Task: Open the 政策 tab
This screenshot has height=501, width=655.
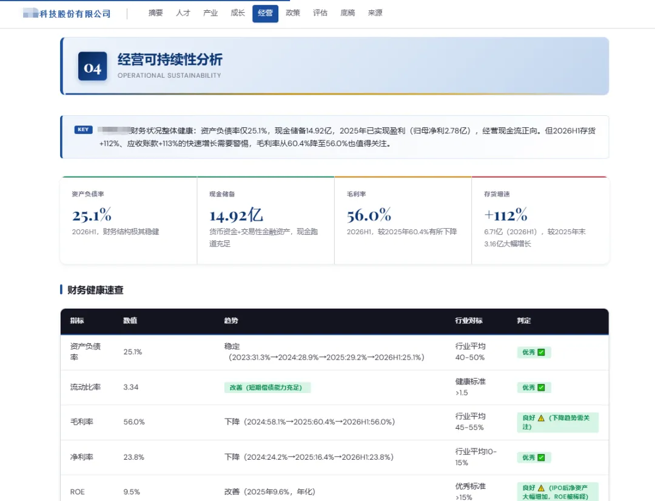Action: 293,13
